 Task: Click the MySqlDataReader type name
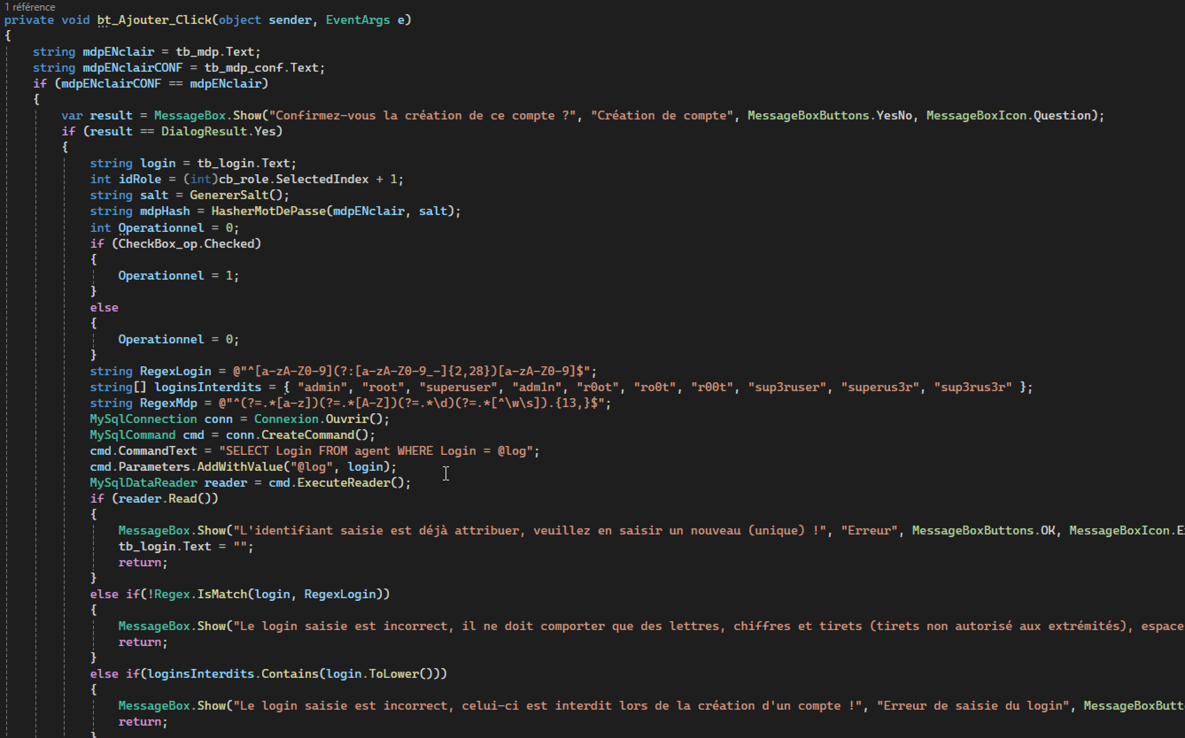(143, 483)
